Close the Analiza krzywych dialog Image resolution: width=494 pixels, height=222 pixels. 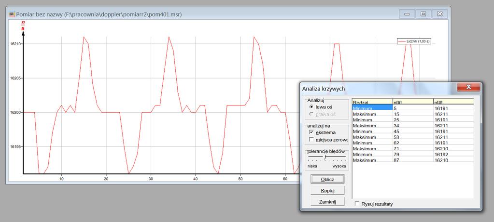[468, 87]
